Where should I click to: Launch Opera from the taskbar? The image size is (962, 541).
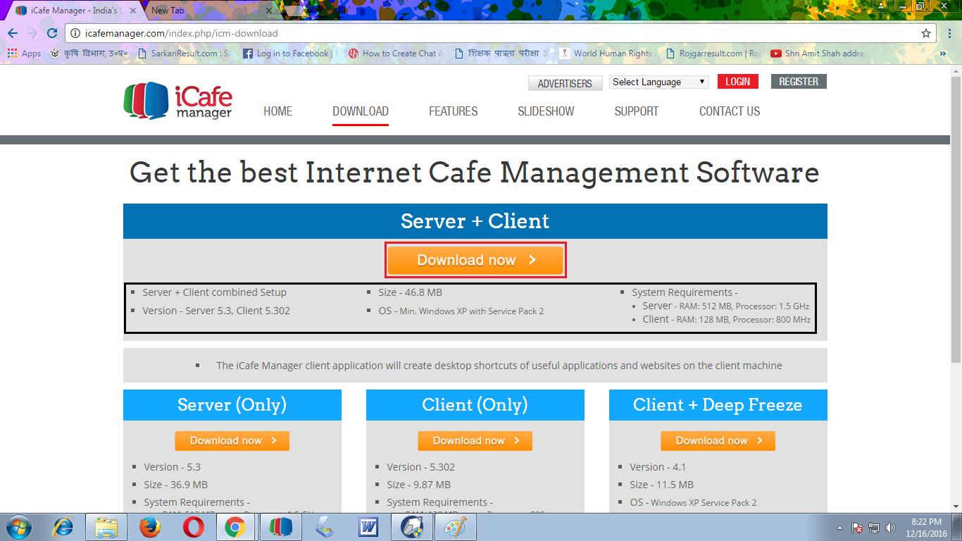[x=193, y=527]
